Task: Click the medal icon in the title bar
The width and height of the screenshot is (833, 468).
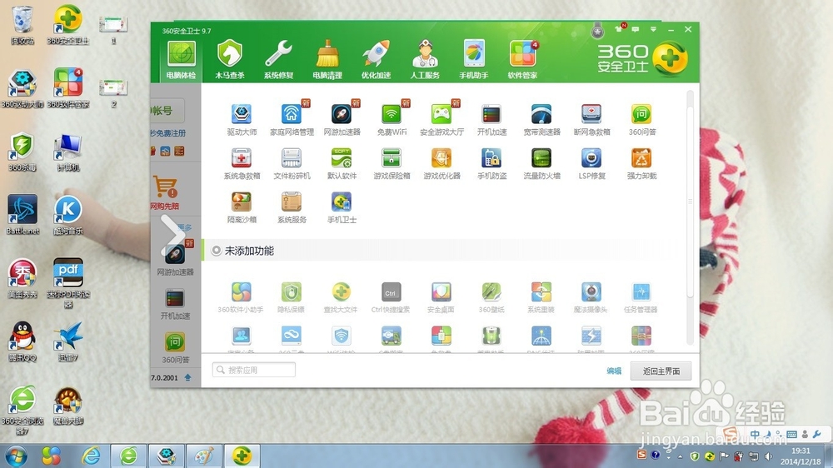Action: [x=597, y=32]
